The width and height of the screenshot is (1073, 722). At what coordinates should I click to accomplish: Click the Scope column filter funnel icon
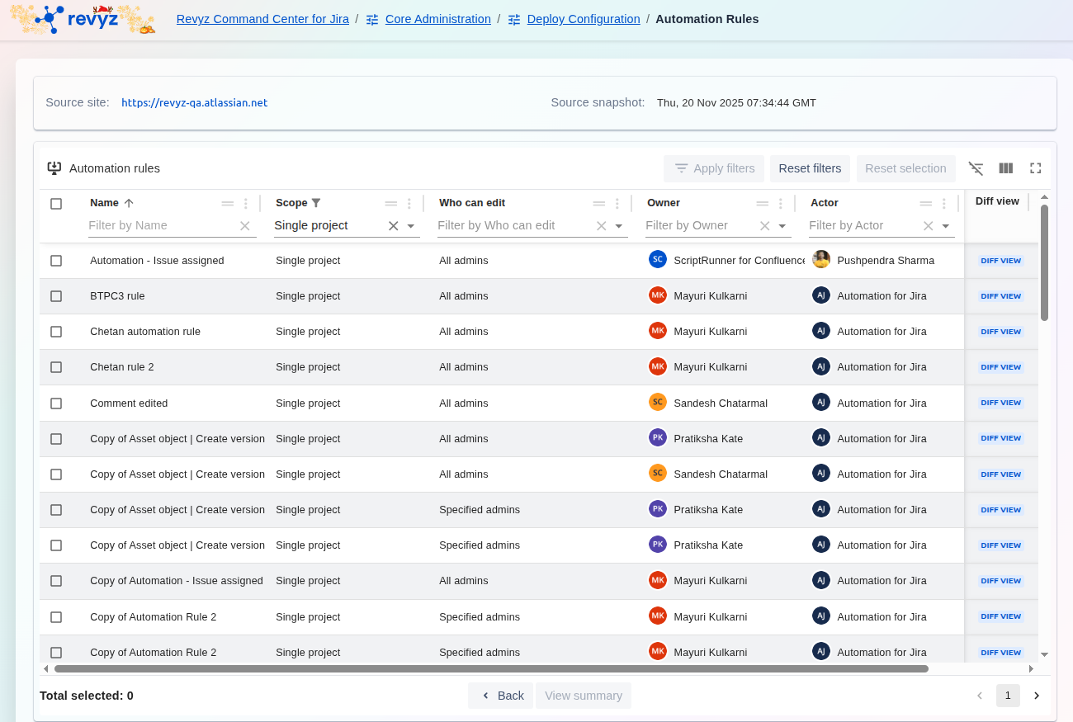point(316,203)
